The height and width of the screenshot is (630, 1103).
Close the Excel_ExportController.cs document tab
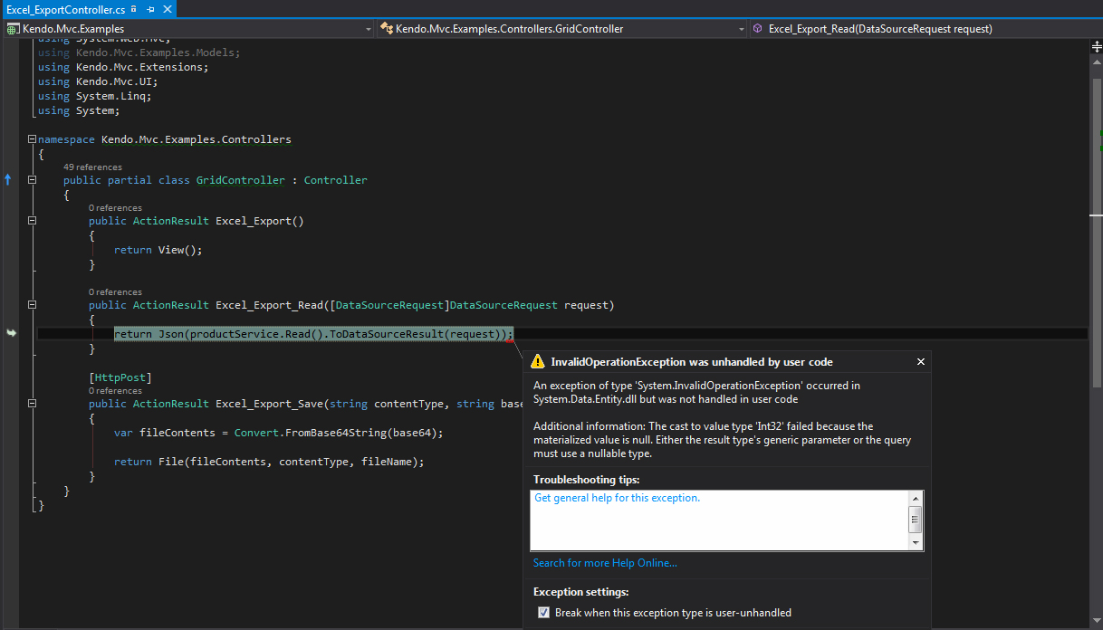coord(166,9)
